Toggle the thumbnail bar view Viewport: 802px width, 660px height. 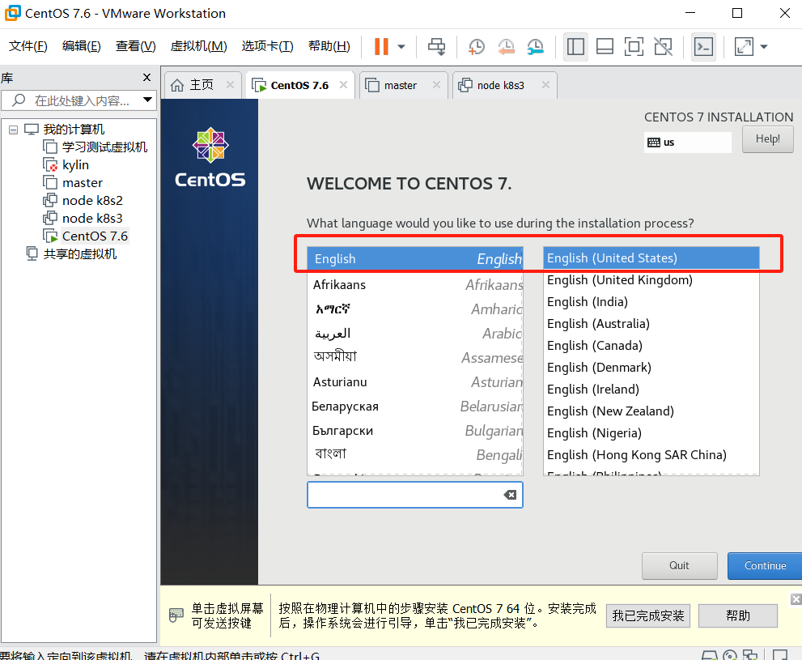605,46
